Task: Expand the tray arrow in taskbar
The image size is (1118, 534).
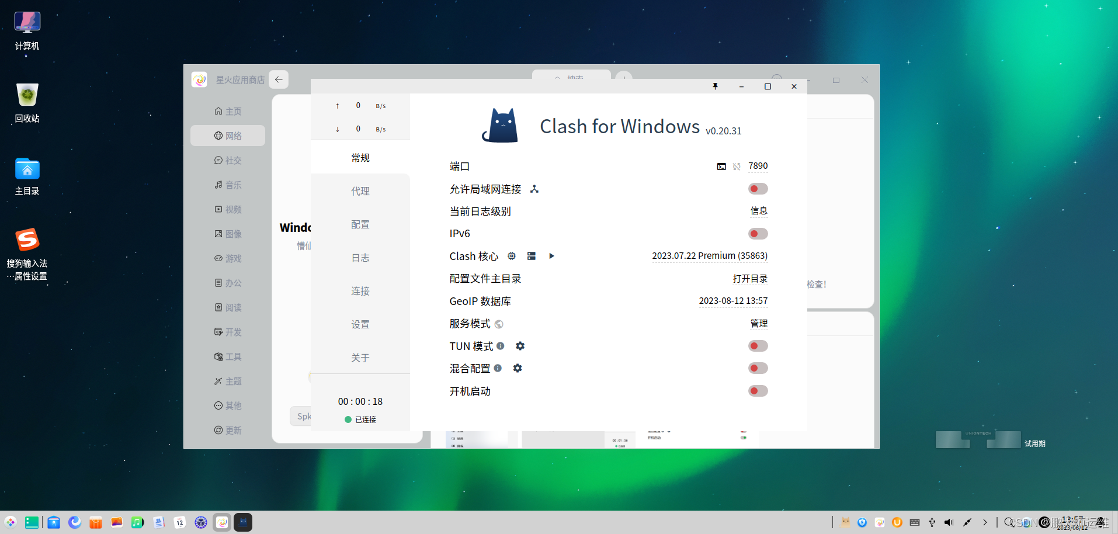Action: tap(985, 522)
